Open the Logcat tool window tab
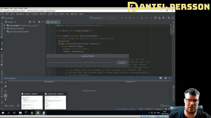 (10, 106)
